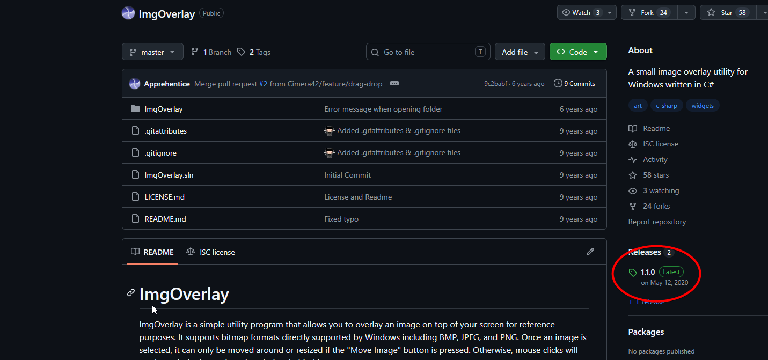This screenshot has width=768, height=360.
Task: Open the ImgOverlay.sln file
Action: click(x=169, y=175)
